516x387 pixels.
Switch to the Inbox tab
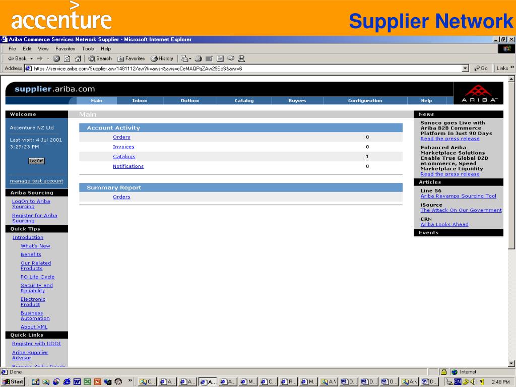[x=140, y=101]
